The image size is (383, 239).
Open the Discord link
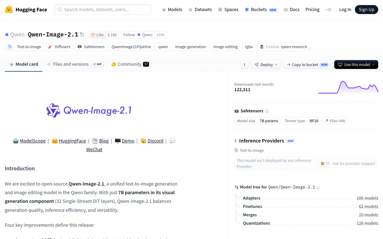tap(155, 141)
